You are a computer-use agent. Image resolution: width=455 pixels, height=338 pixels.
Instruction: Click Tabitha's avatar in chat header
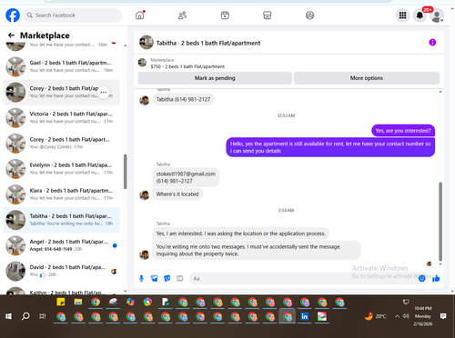147,43
